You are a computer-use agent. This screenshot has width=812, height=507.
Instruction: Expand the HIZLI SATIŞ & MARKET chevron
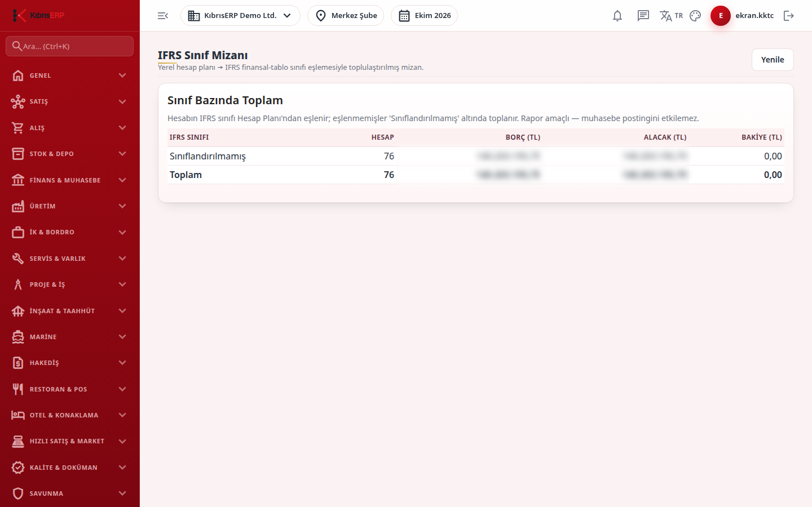122,441
